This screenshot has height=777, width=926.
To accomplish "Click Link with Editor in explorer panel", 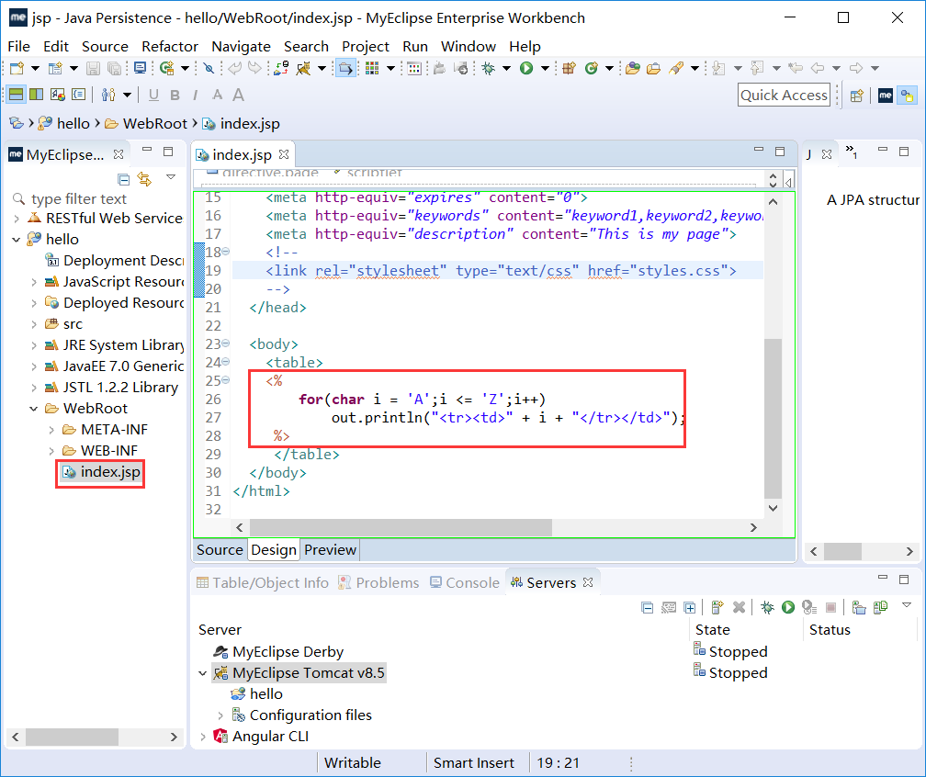I will tap(144, 178).
